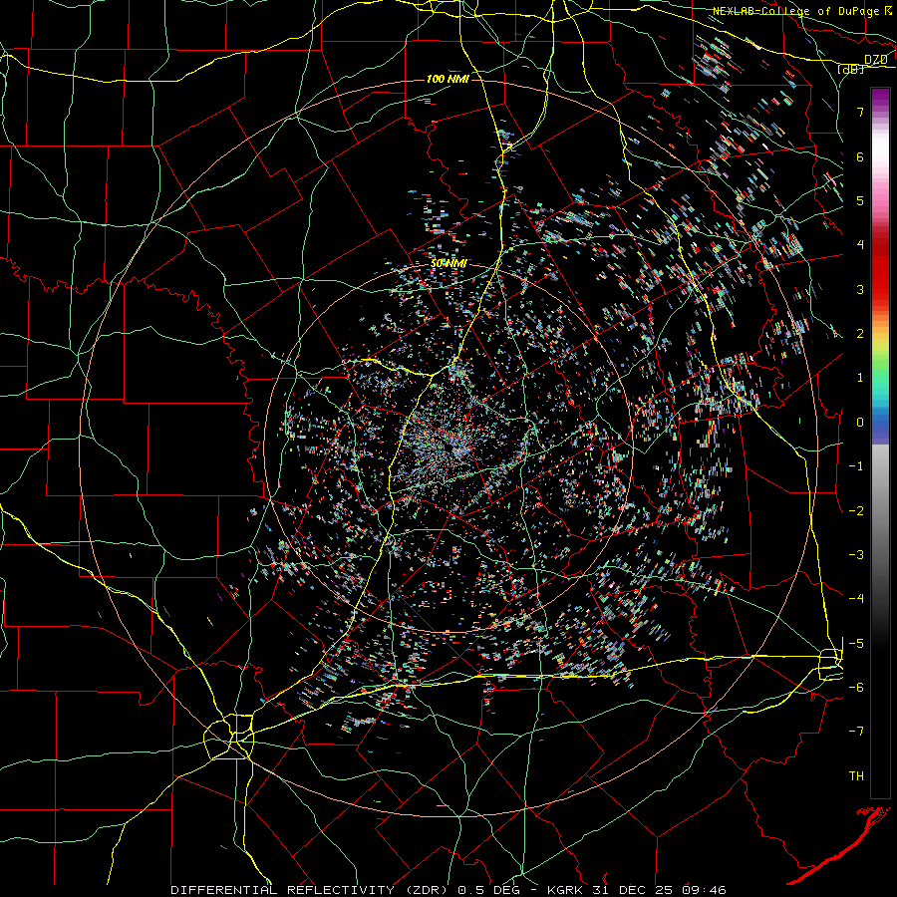Click the "7" value on the color scale
The image size is (897, 897).
pyautogui.click(x=860, y=112)
